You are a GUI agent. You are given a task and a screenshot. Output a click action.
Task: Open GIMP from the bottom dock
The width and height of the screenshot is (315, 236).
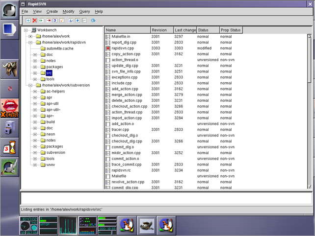147,225
